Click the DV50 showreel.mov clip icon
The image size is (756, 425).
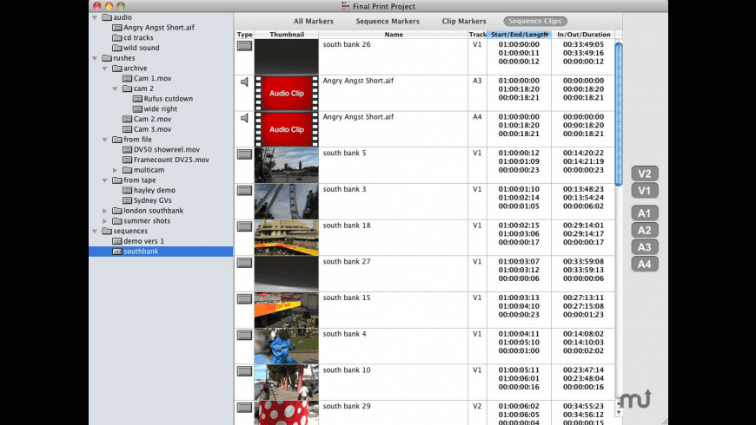coord(127,150)
